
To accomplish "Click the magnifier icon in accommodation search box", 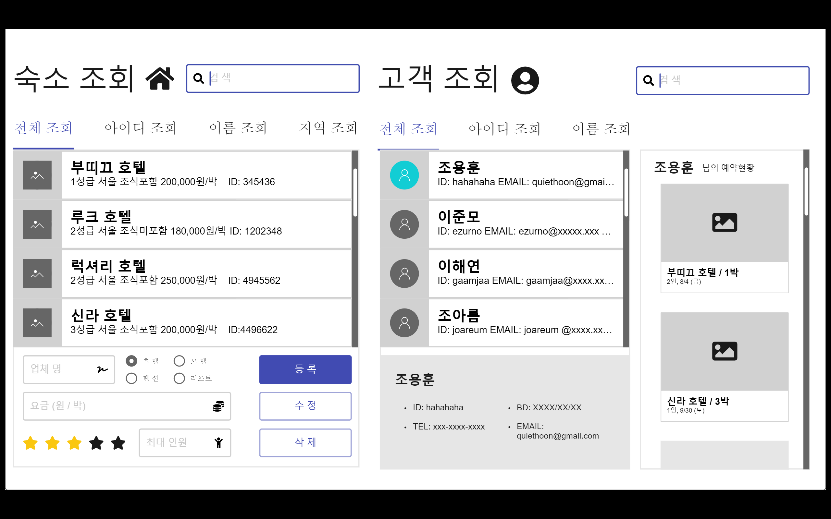I will 198,78.
